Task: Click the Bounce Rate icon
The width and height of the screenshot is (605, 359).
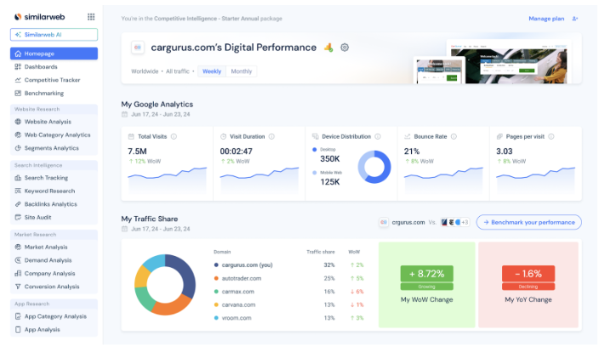Action: (407, 136)
